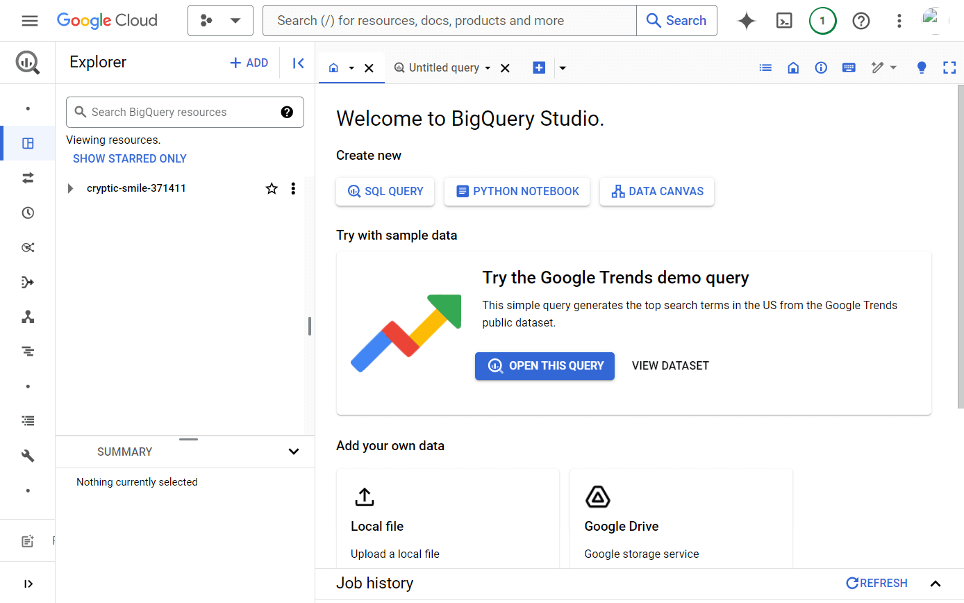Open Dataform pipeline sidebar icon
Screen dimensions: 964x603
click(28, 282)
